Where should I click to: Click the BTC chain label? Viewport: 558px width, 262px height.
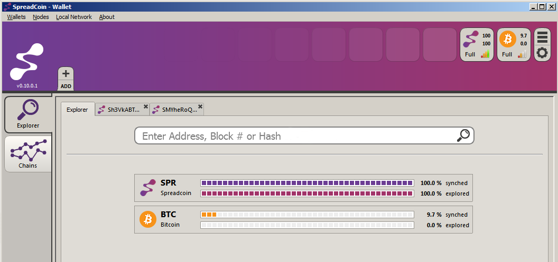[169, 215]
